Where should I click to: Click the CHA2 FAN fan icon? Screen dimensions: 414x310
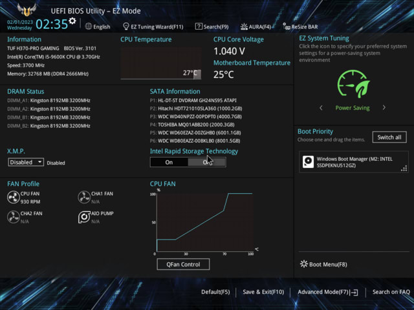tap(13, 217)
